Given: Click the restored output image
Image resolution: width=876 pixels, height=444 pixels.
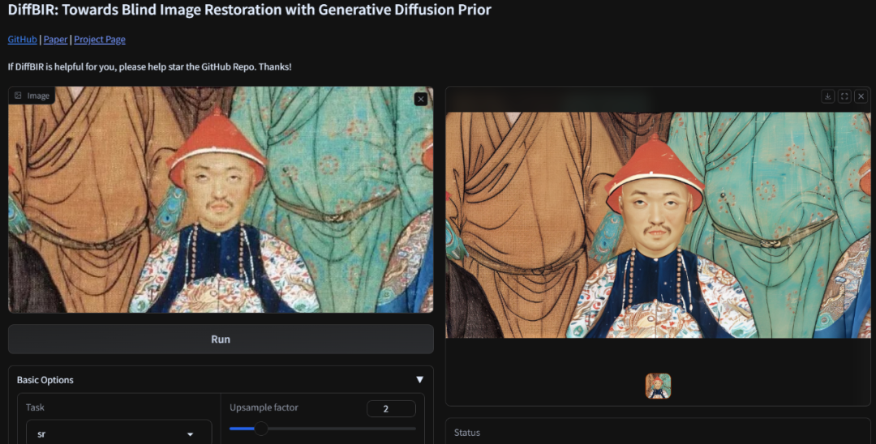Looking at the screenshot, I should (x=658, y=224).
